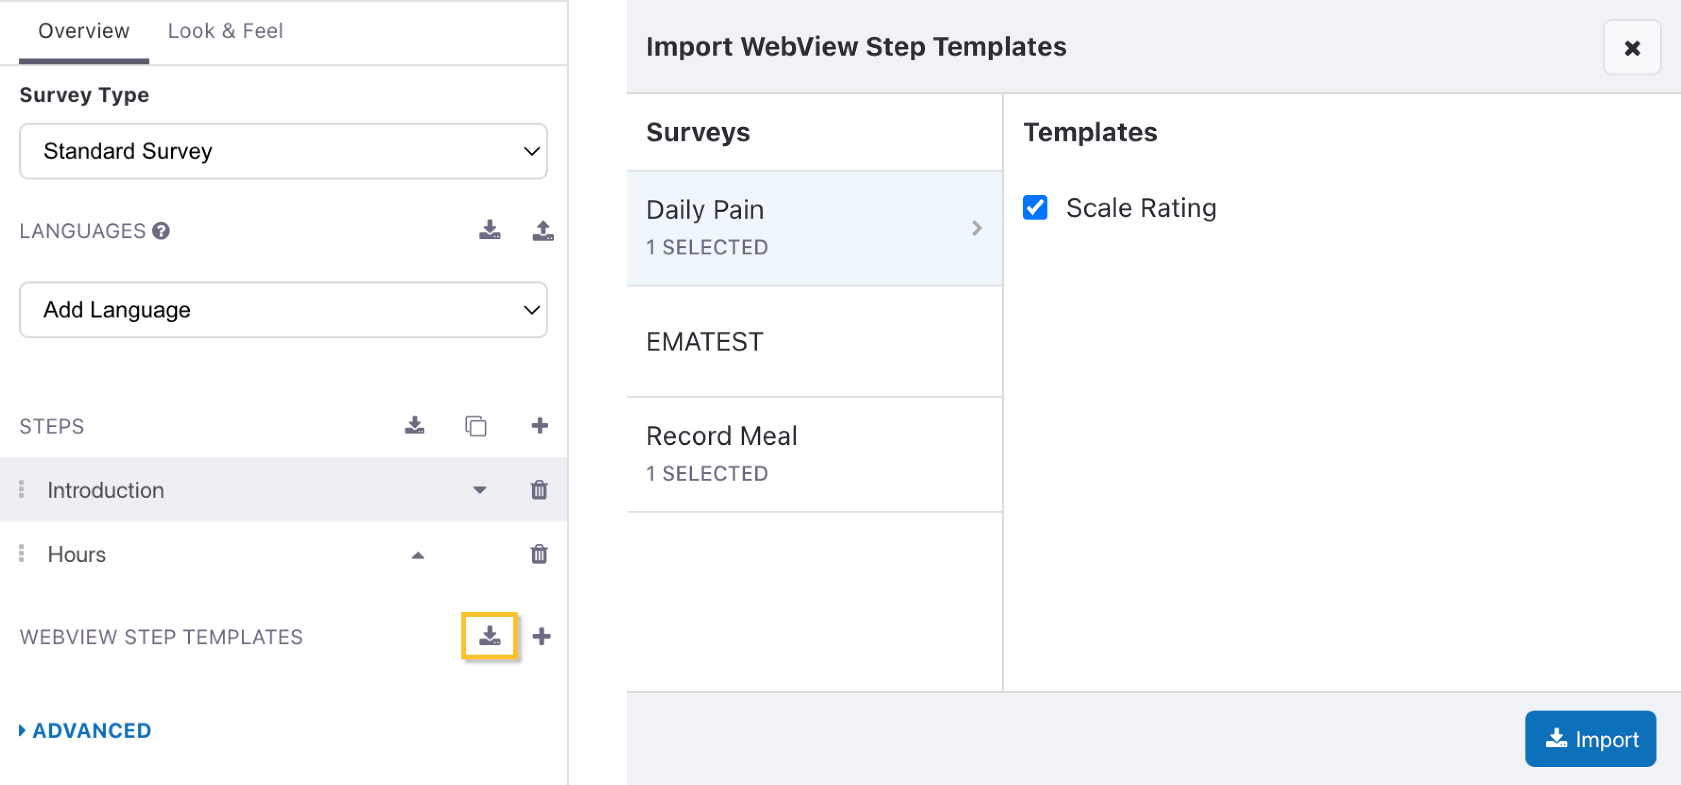Add a new WebView step template

542,636
